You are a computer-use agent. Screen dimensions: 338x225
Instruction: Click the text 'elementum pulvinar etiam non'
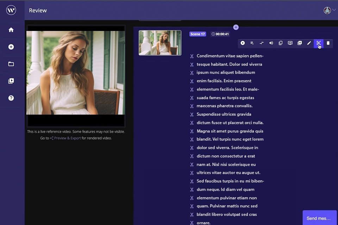[x=226, y=198]
